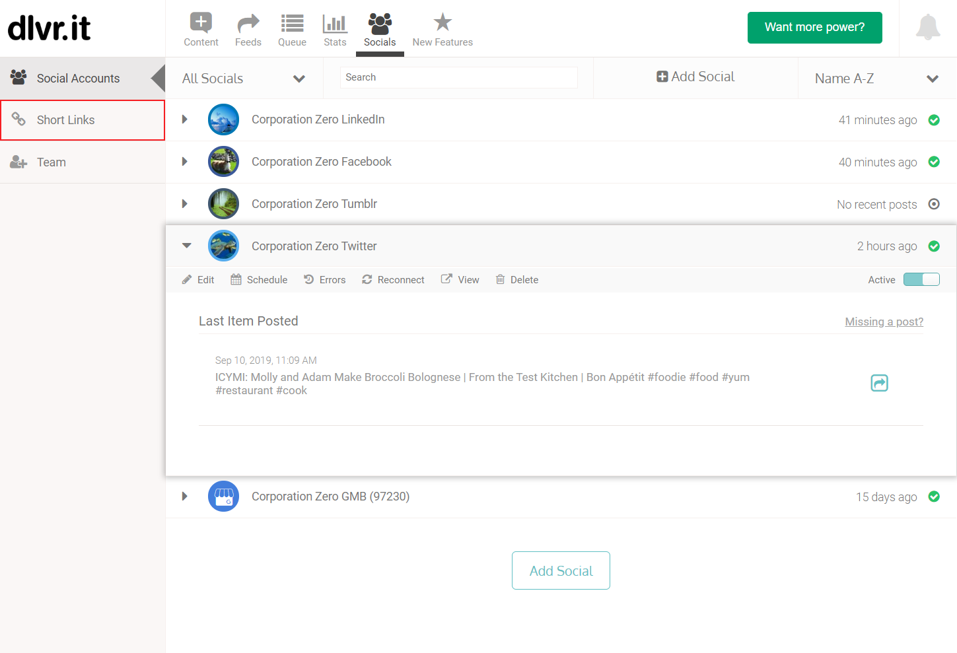Click the Facebook green status check

pos(934,162)
